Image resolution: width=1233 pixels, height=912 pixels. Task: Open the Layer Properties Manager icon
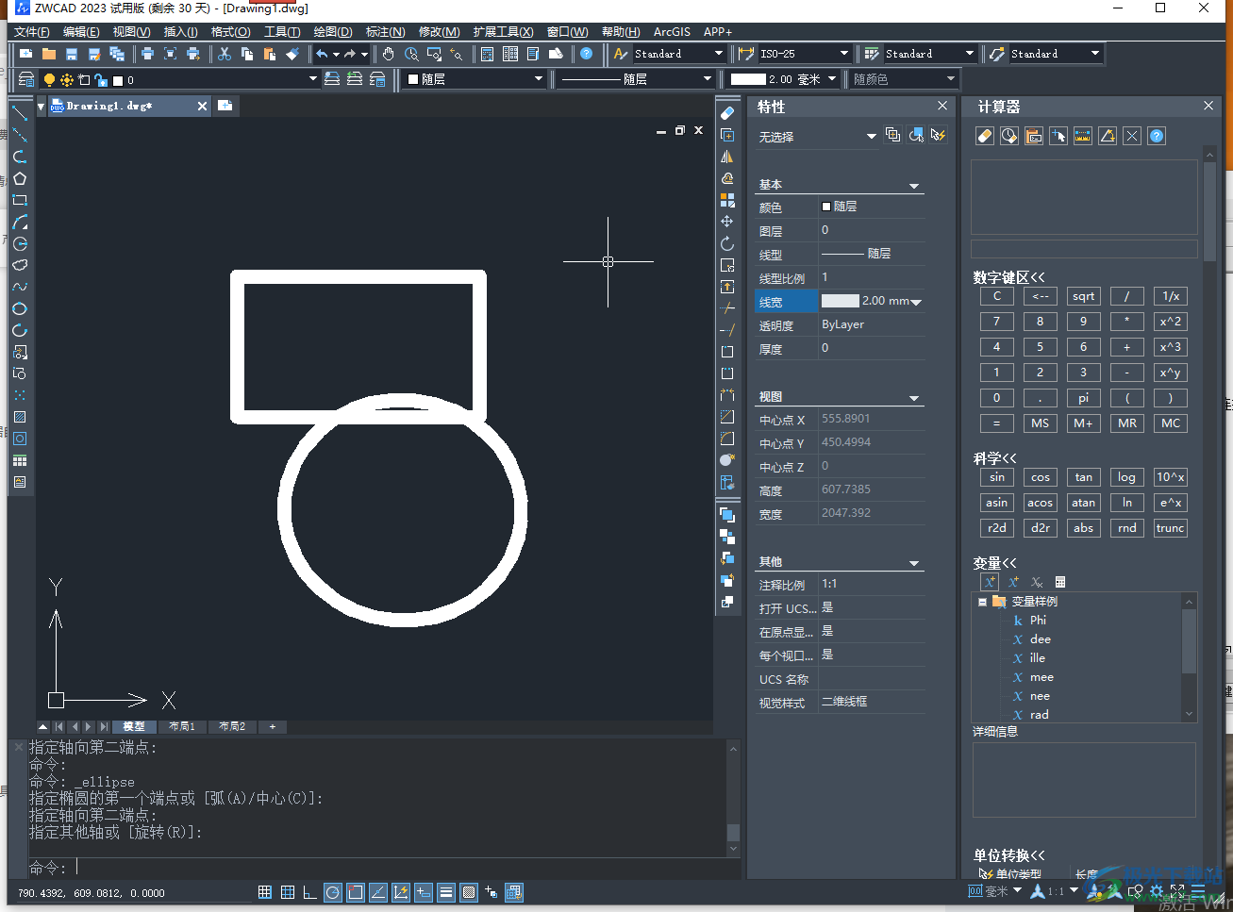(x=26, y=79)
